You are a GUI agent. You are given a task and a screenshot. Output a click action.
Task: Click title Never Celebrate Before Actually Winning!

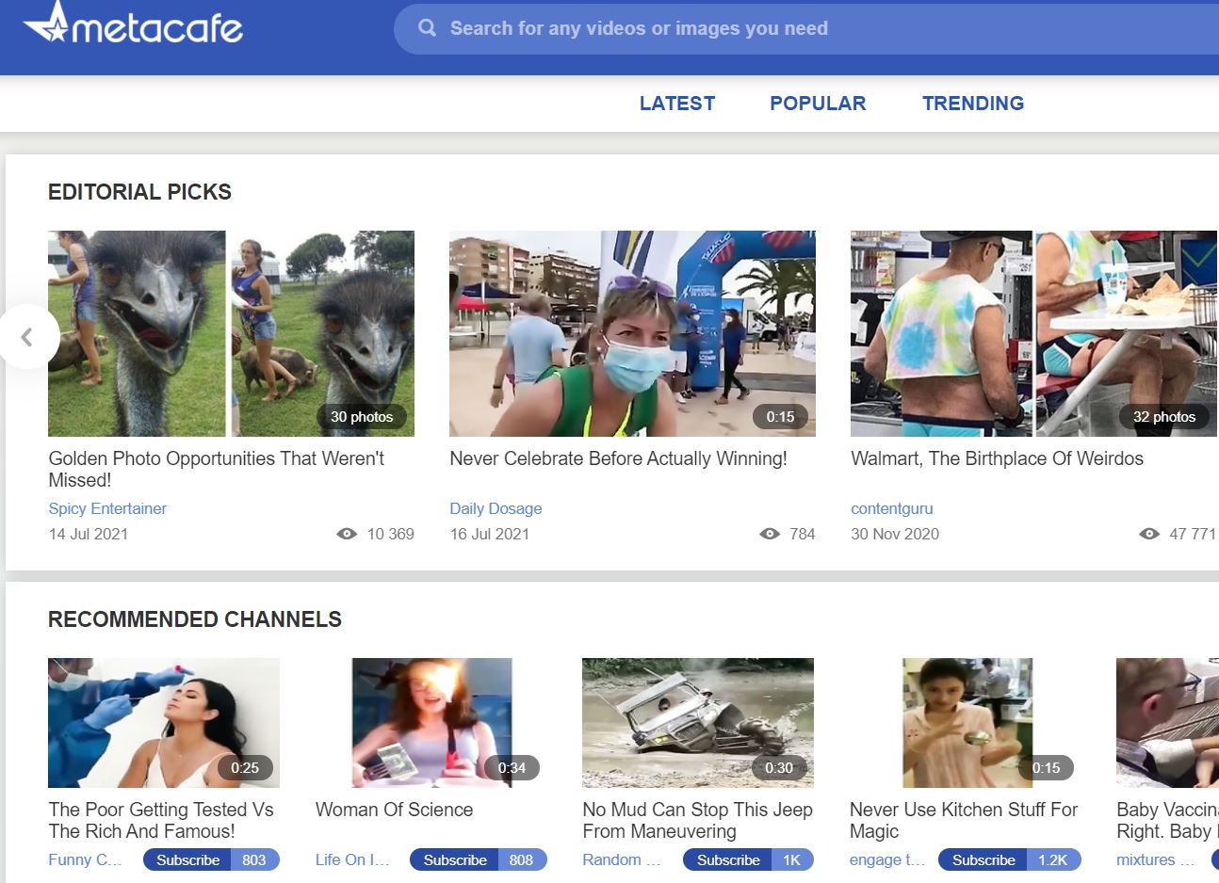click(618, 458)
